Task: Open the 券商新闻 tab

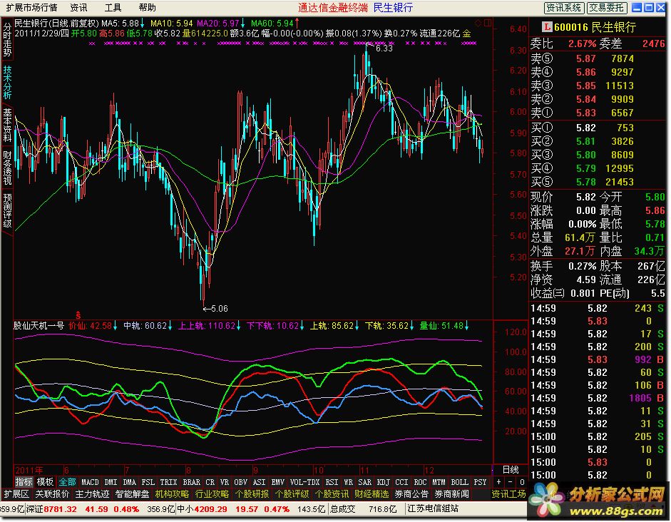Action: pyautogui.click(x=452, y=494)
